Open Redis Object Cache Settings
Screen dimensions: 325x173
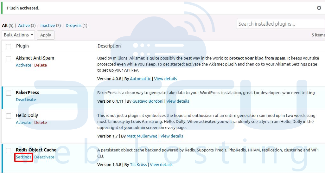(23, 157)
